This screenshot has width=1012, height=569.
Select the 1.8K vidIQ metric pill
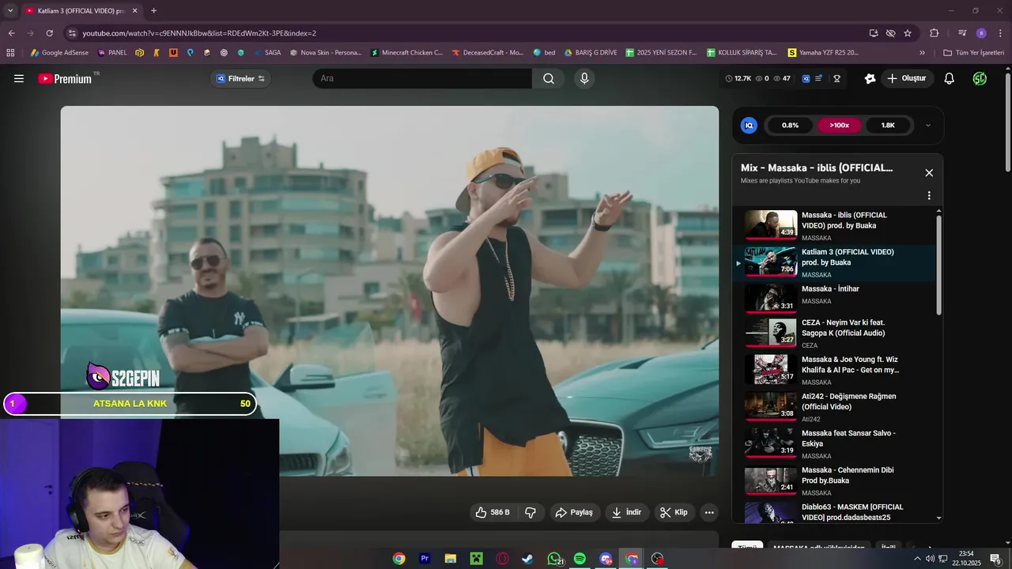(888, 125)
